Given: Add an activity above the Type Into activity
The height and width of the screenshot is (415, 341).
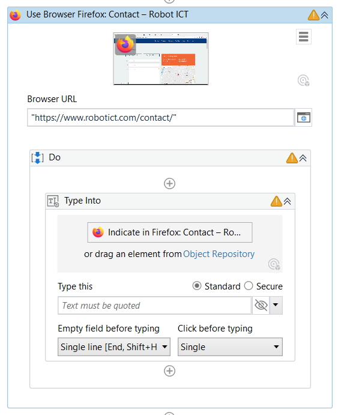Looking at the screenshot, I should [169, 183].
